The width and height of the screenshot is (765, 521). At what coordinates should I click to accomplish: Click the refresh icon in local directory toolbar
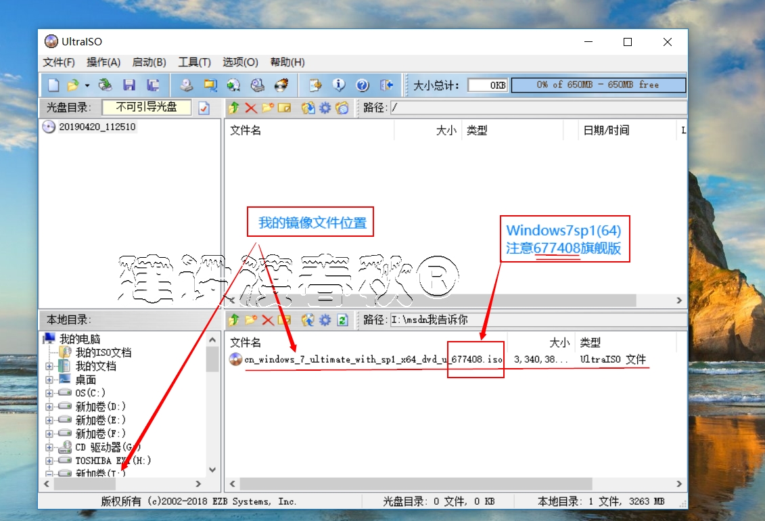pos(342,319)
